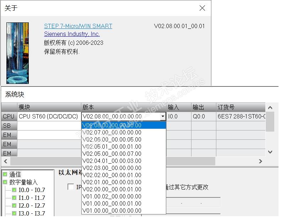Choose version V02.01.00_00.00.03.00
The image size is (281, 218).
coord(124,182)
